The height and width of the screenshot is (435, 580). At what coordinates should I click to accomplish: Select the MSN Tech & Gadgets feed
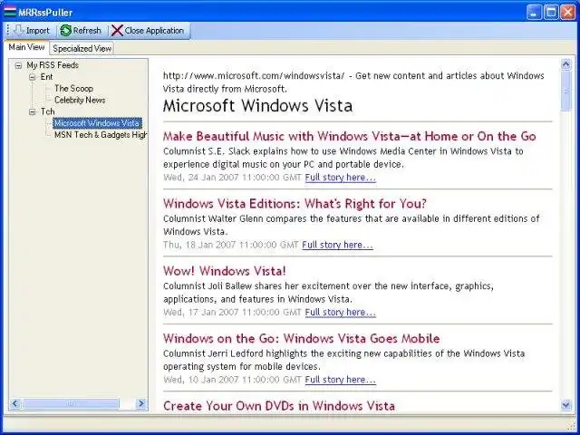click(101, 135)
